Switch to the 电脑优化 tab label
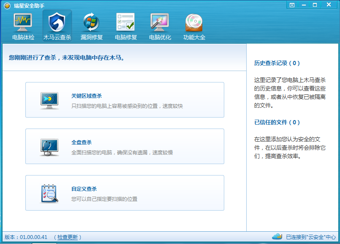This screenshot has width=340, height=244. coord(160,37)
